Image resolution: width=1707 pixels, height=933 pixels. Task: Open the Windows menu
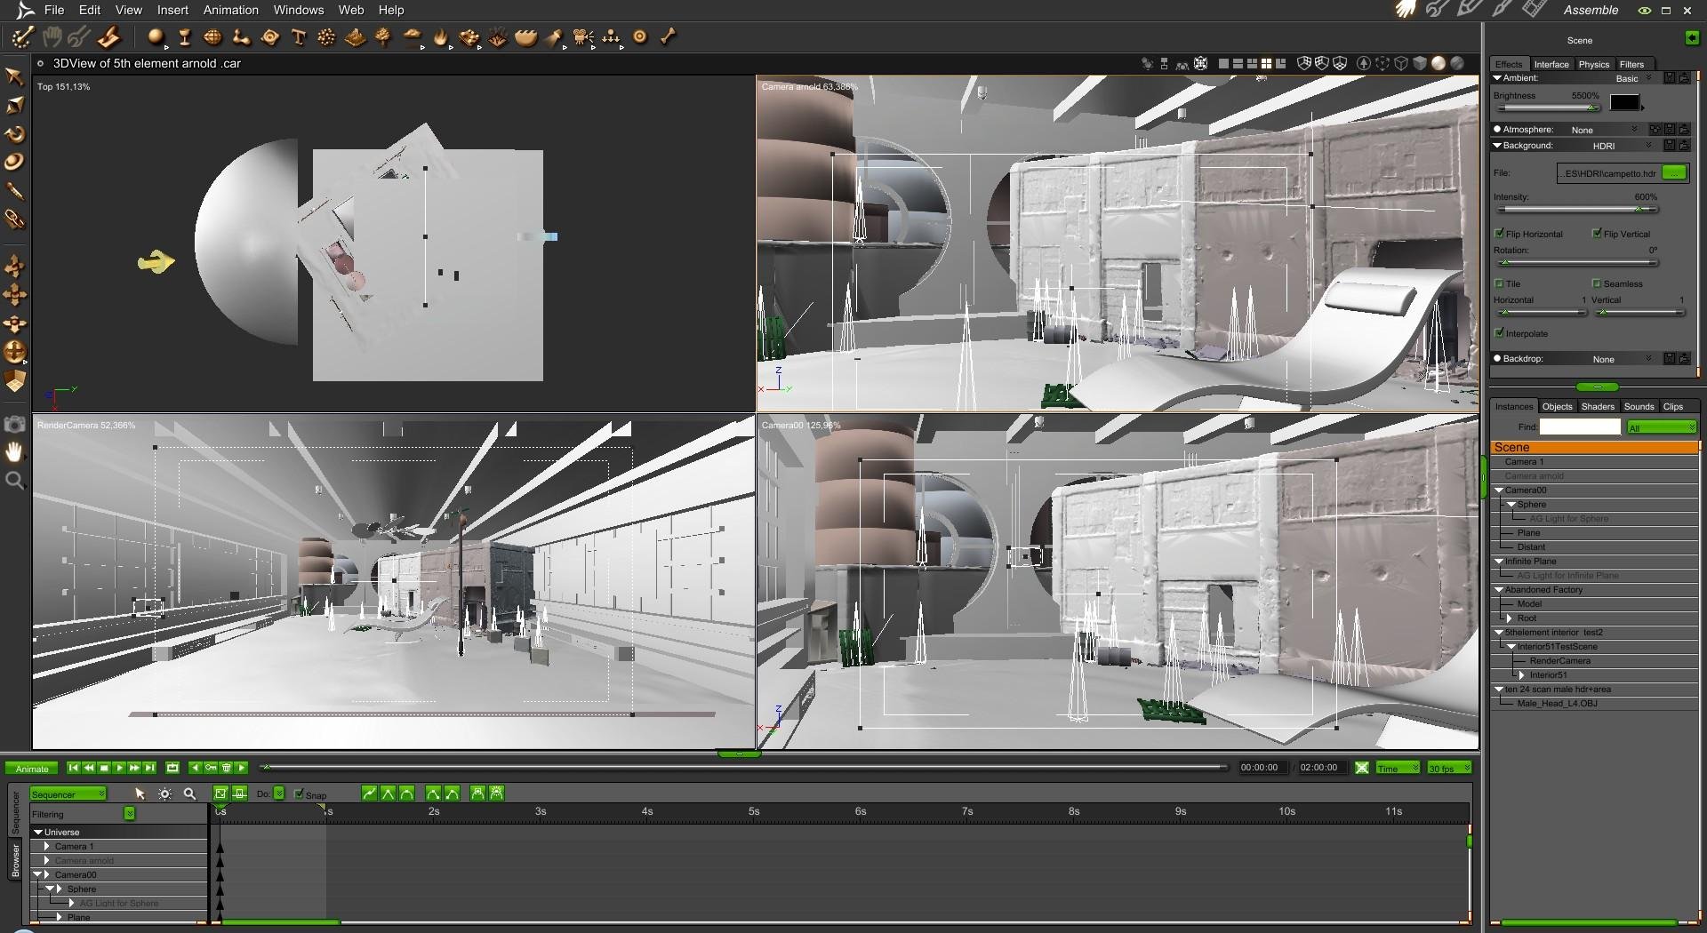coord(299,10)
